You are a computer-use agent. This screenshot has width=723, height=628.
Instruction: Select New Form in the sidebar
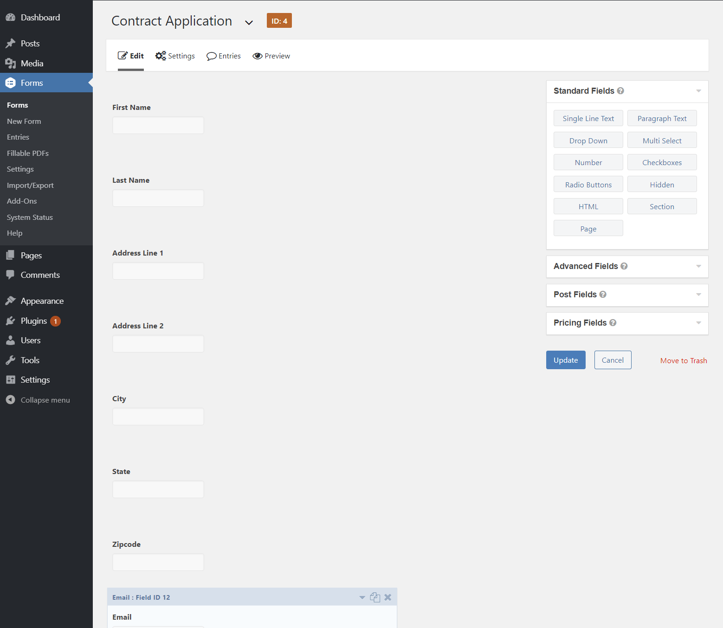pos(24,121)
